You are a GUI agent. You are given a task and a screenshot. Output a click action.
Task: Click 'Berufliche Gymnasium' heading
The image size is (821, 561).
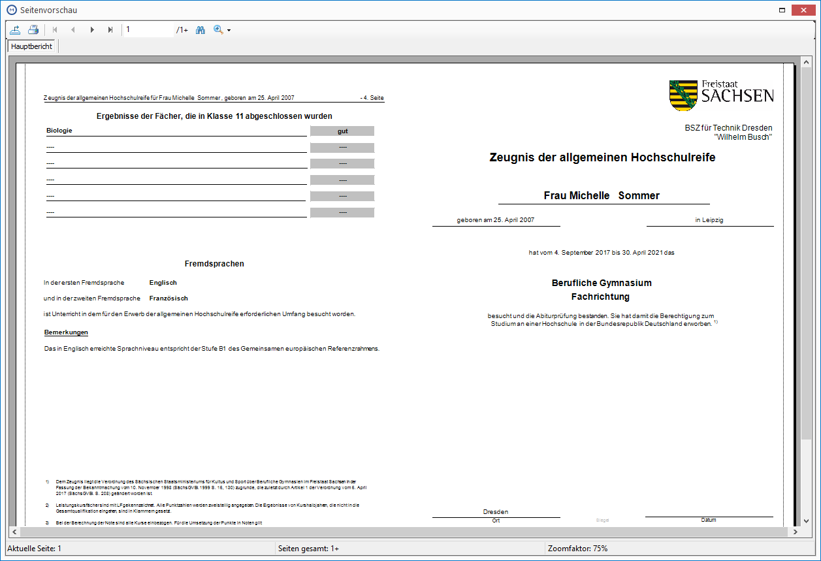tap(602, 283)
